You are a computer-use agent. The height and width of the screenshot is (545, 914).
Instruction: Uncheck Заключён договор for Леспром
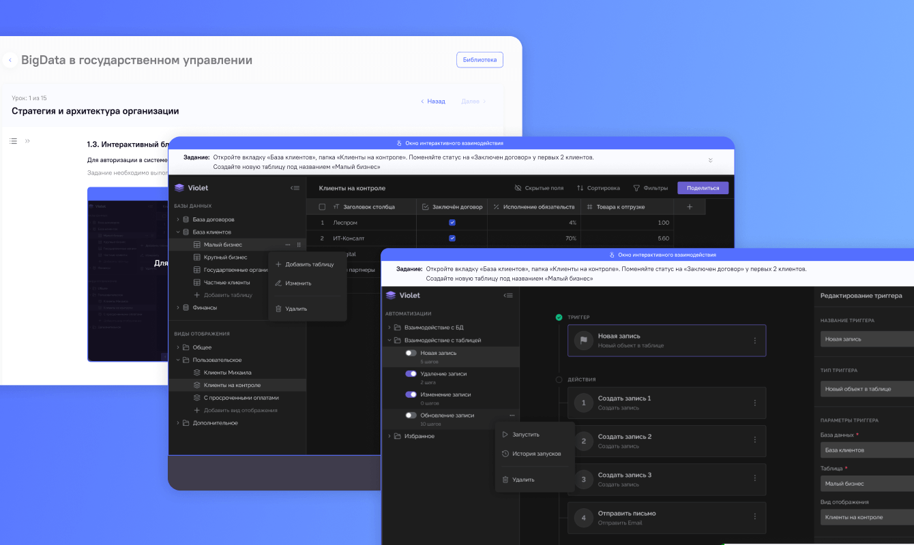pos(452,223)
